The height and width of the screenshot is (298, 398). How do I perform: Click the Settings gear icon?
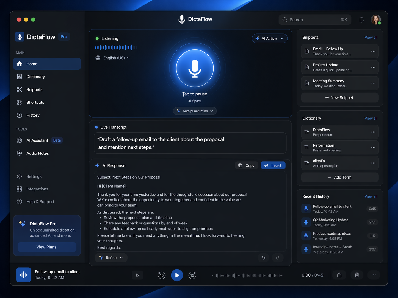click(19, 176)
